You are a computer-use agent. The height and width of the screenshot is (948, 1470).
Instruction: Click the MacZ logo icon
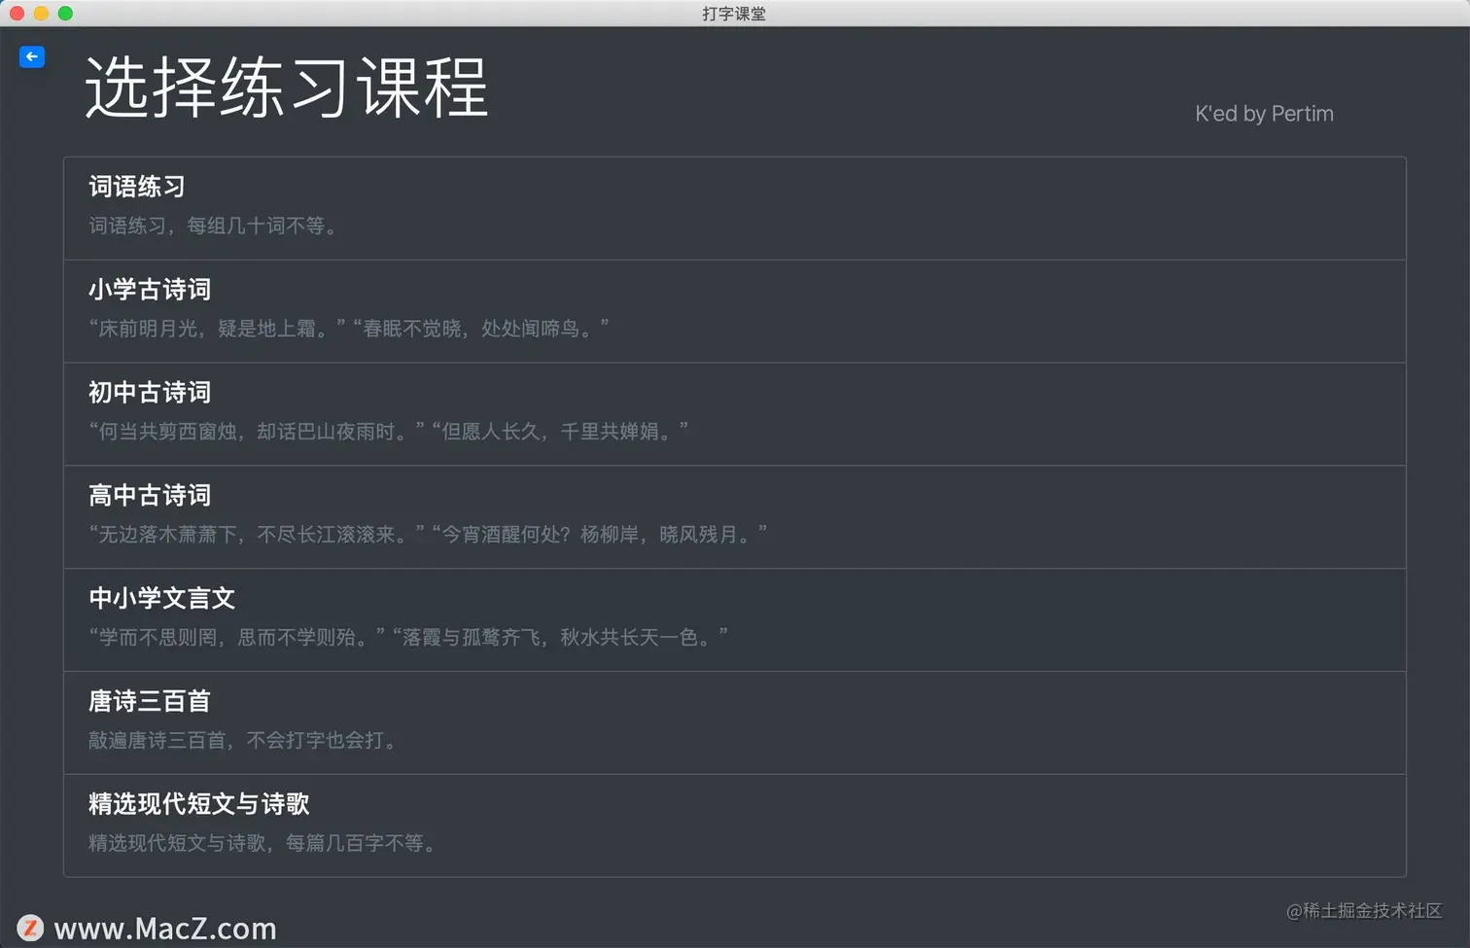pos(31,927)
